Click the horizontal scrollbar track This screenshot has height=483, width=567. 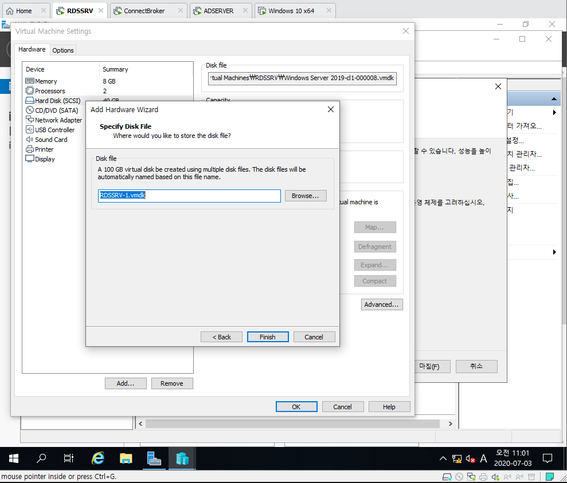[x=292, y=424]
